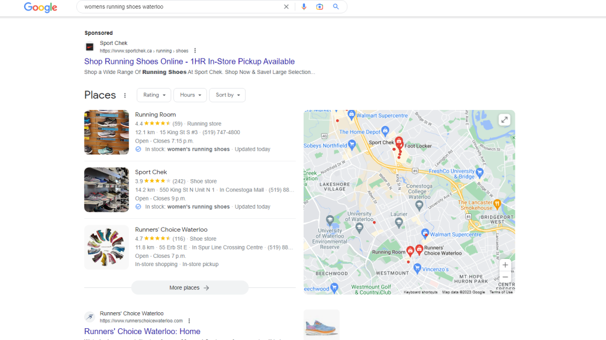Open the Hours filter dropdown
This screenshot has width=606, height=340.
click(x=190, y=95)
